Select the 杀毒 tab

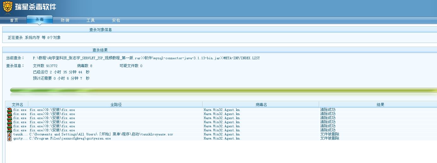(40, 19)
